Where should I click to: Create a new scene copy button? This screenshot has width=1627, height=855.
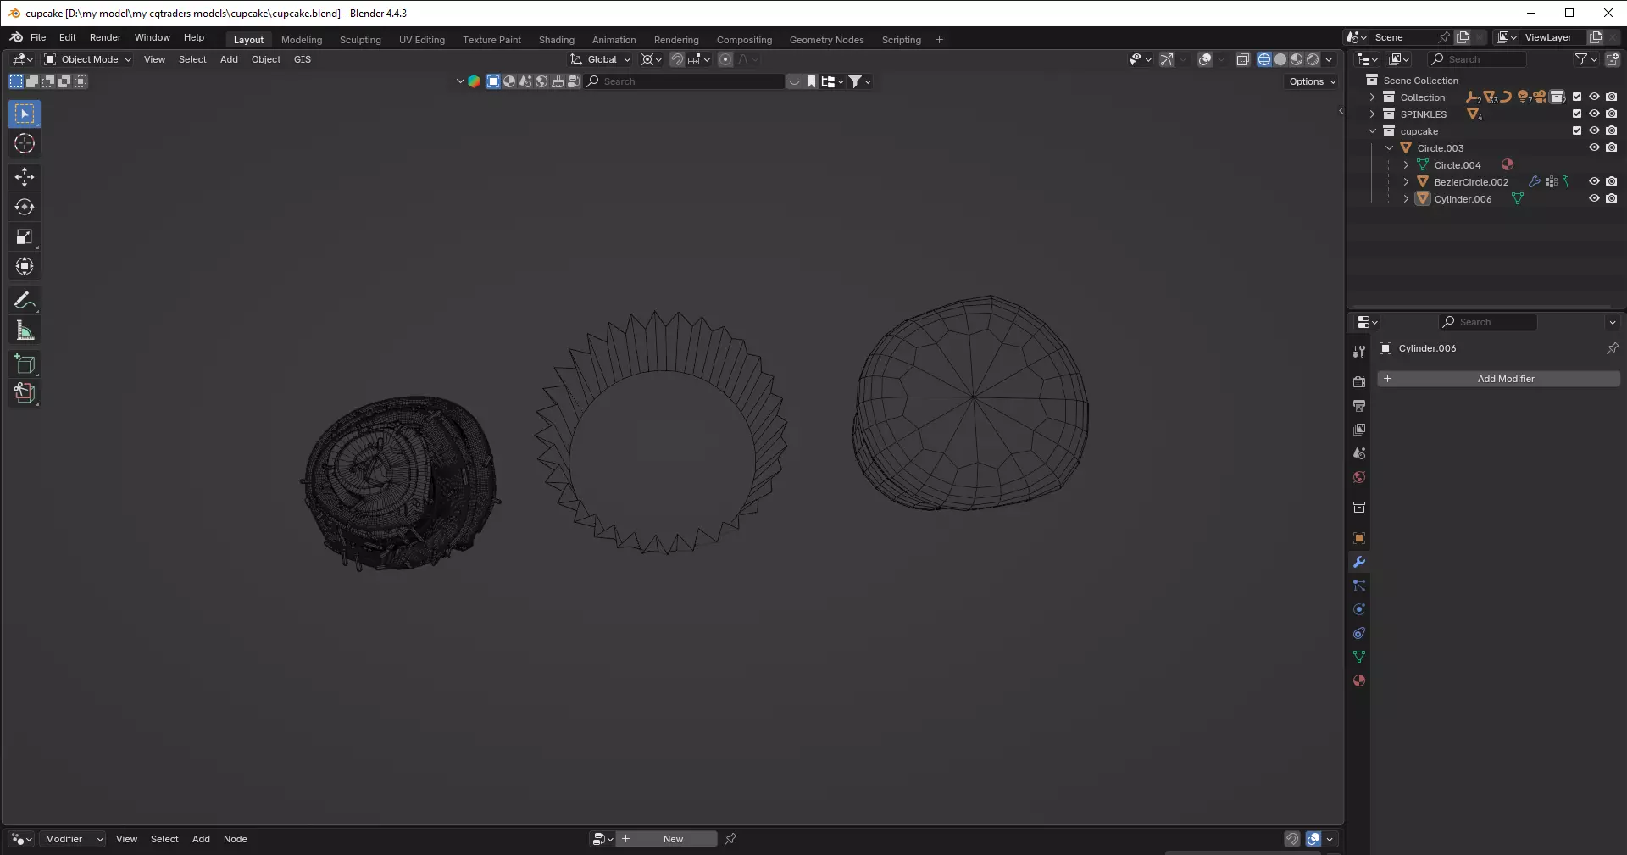tap(1463, 37)
